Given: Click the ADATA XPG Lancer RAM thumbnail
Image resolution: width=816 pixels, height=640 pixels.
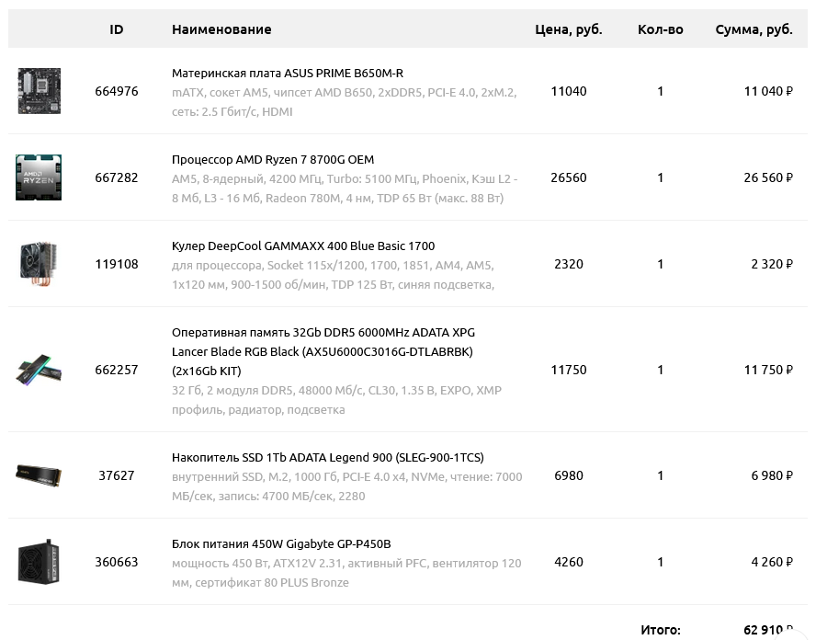Looking at the screenshot, I should click(x=39, y=370).
